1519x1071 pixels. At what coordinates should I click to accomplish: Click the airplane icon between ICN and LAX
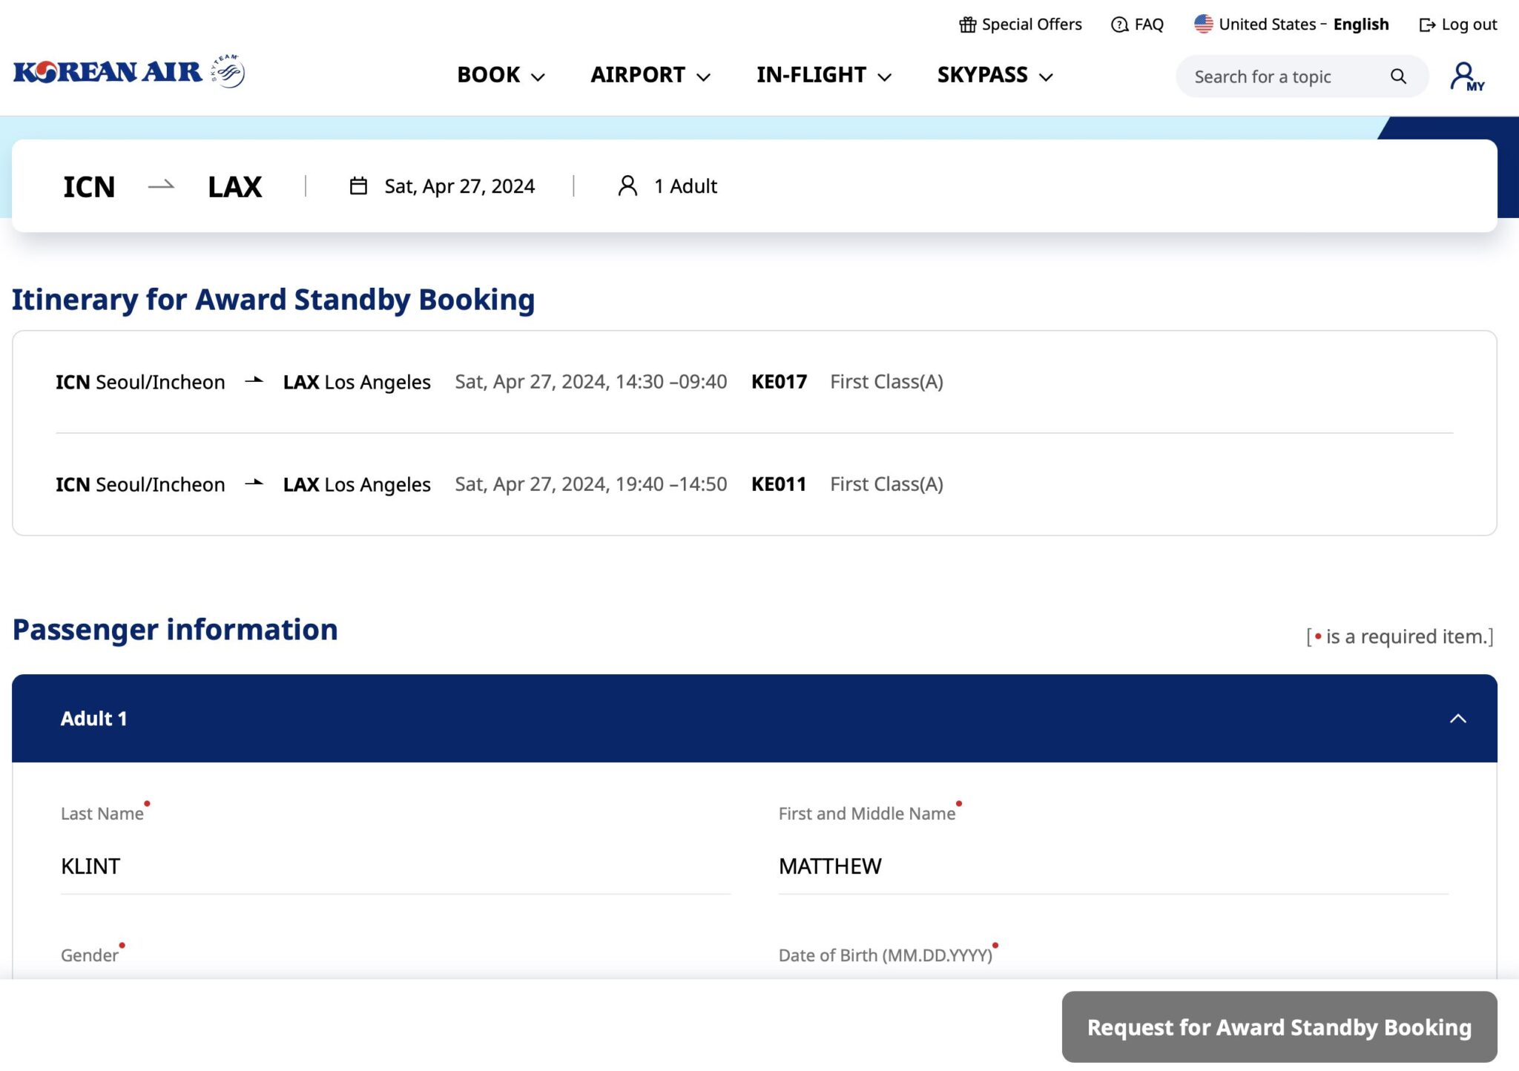point(160,186)
